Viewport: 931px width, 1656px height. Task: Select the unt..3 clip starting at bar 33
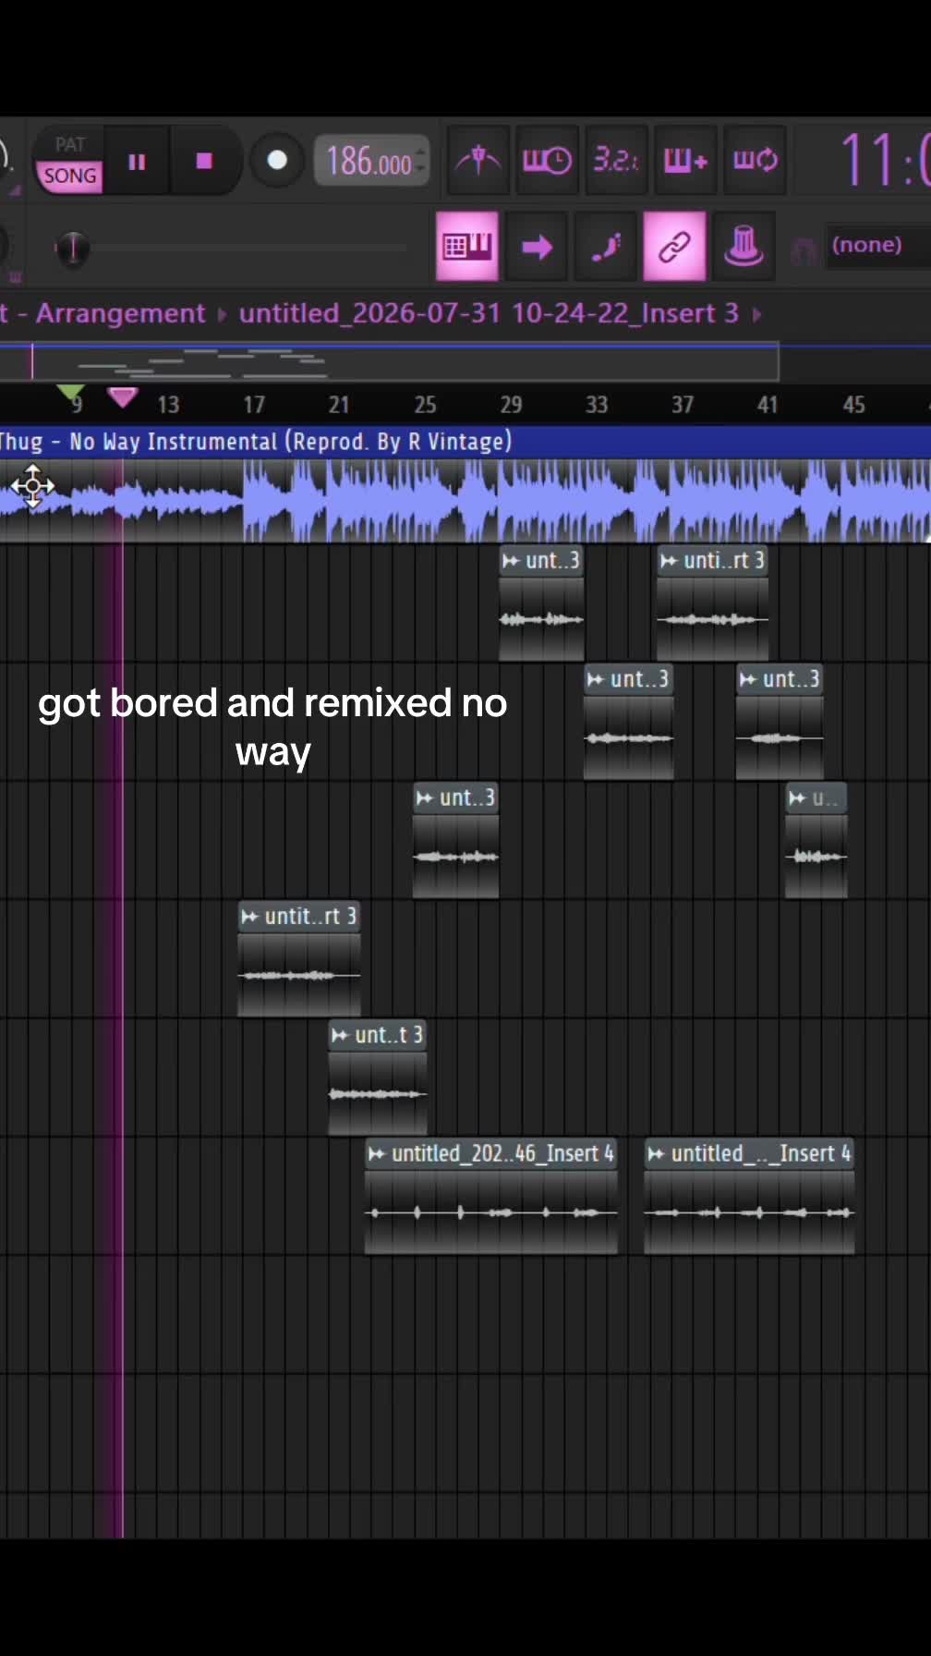[x=628, y=722]
